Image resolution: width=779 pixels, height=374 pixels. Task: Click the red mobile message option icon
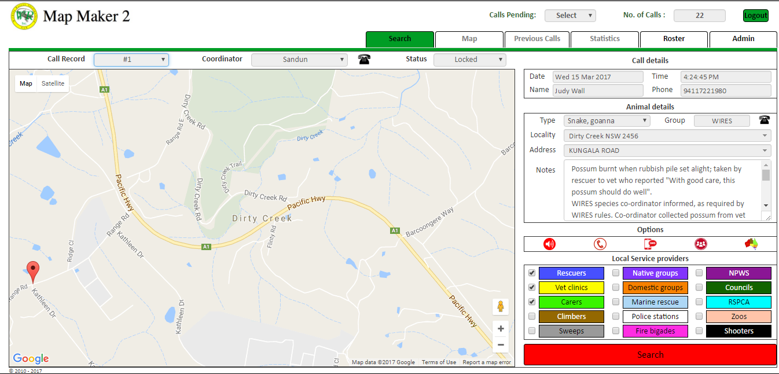tap(650, 244)
